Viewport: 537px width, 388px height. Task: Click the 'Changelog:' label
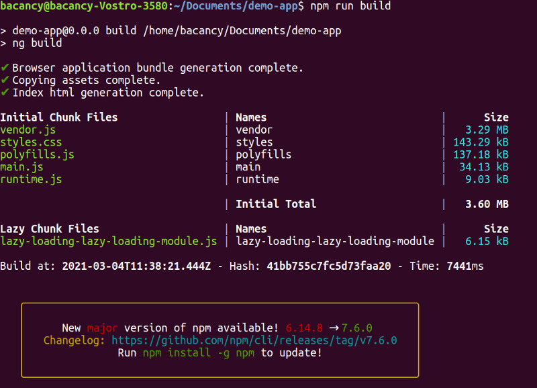[x=75, y=340]
